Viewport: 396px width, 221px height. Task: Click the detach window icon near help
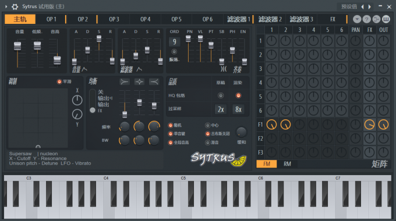376,19
